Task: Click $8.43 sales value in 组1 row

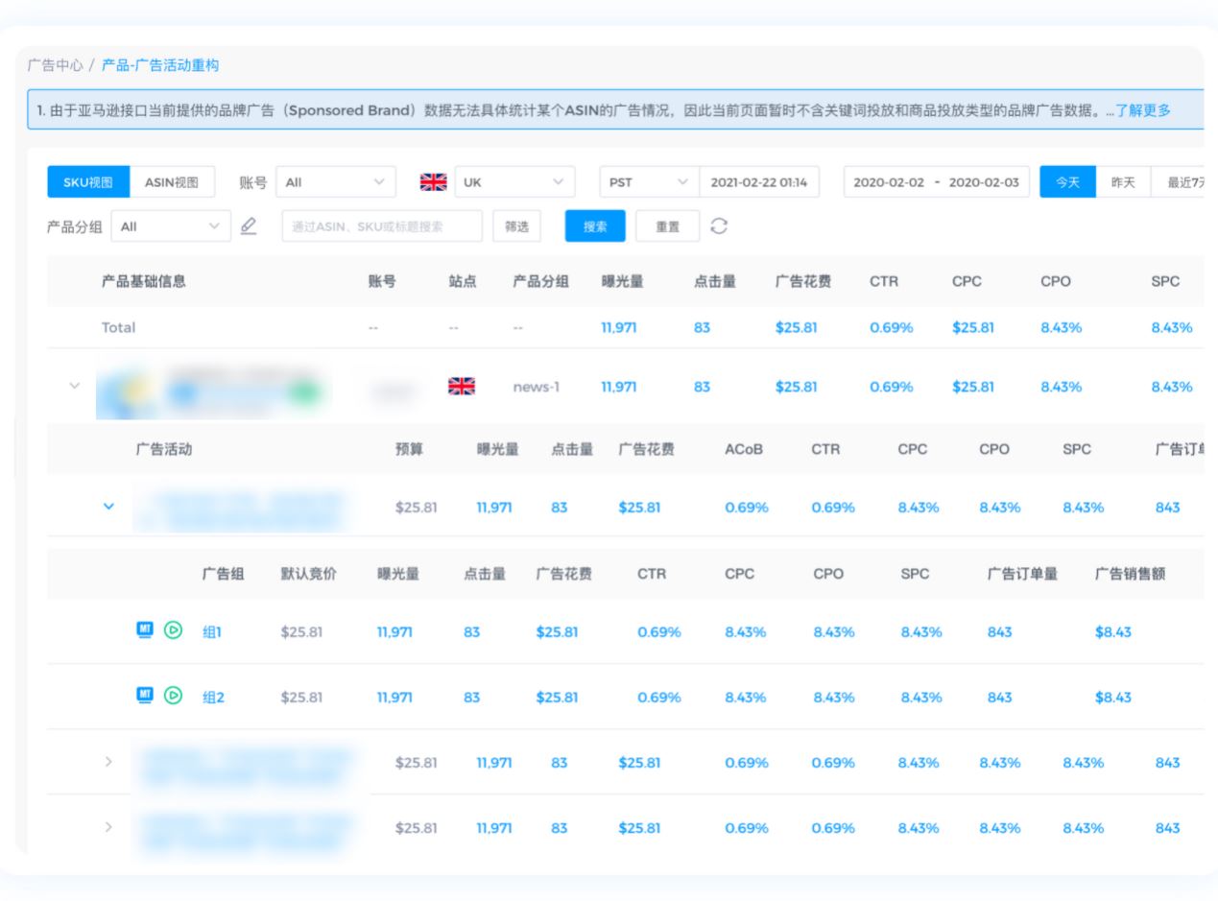Action: point(1113,632)
